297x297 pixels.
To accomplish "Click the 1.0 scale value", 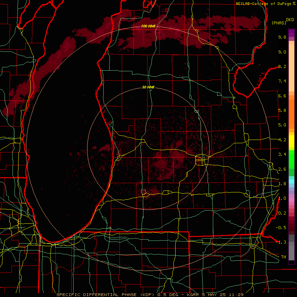I will (282, 198).
